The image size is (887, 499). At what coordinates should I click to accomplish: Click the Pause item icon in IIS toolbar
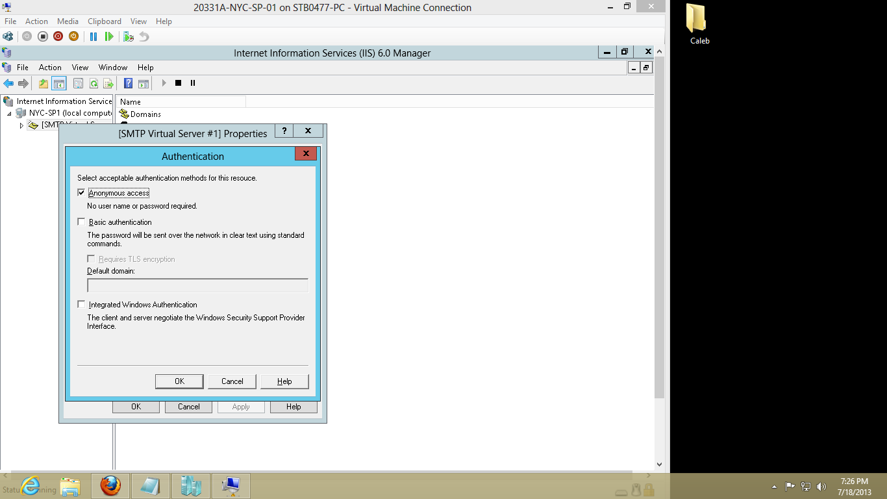click(x=193, y=83)
